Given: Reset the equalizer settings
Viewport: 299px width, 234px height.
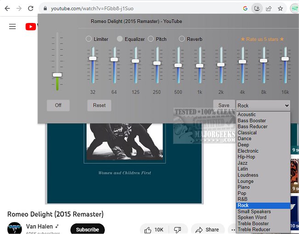Looking at the screenshot, I should [99, 105].
